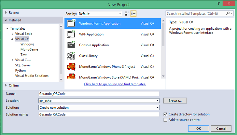Pick the Console Application template icon

tap(71, 45)
